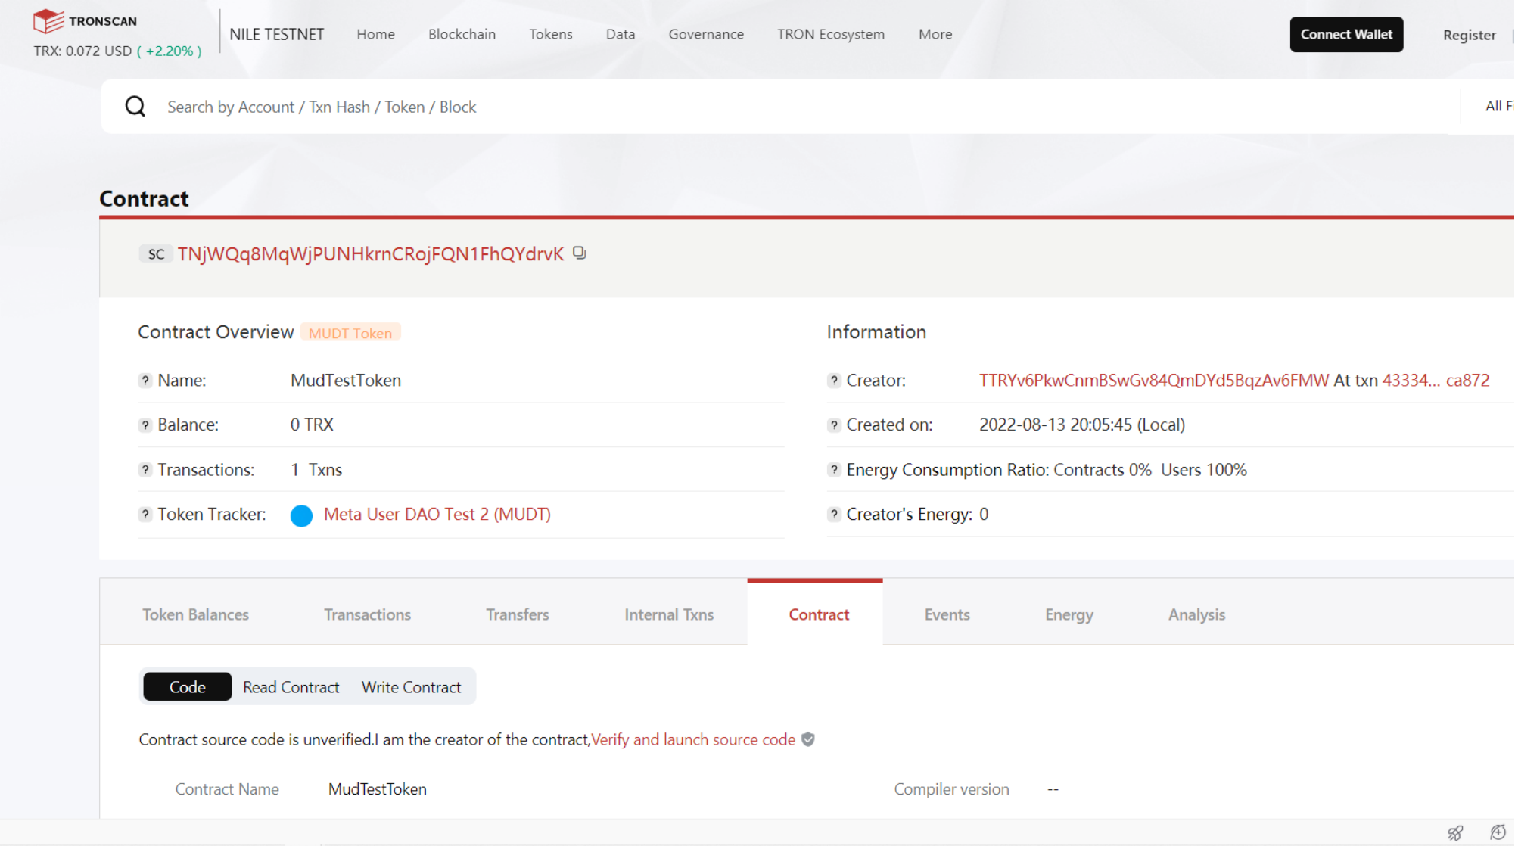Screen dimensions: 1515x846
Task: Expand the More navigation menu
Action: (935, 34)
